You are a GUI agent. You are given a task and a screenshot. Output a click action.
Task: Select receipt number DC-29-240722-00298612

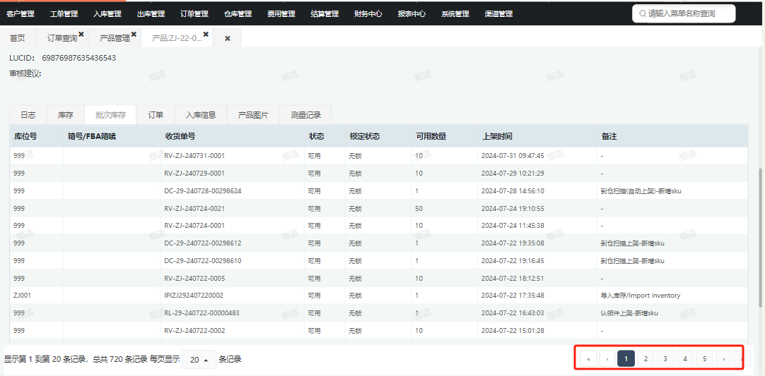[x=203, y=243]
